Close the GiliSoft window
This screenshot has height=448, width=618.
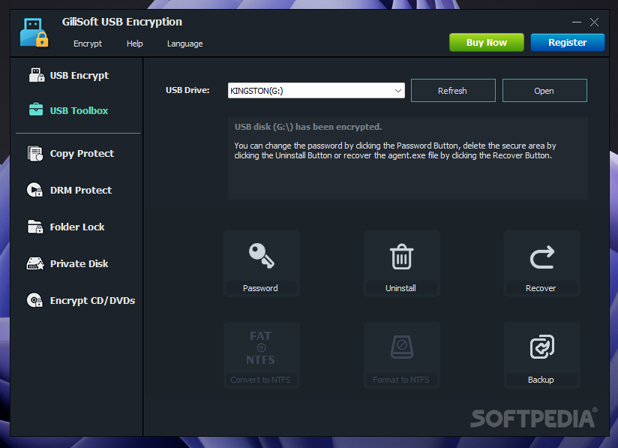[594, 22]
